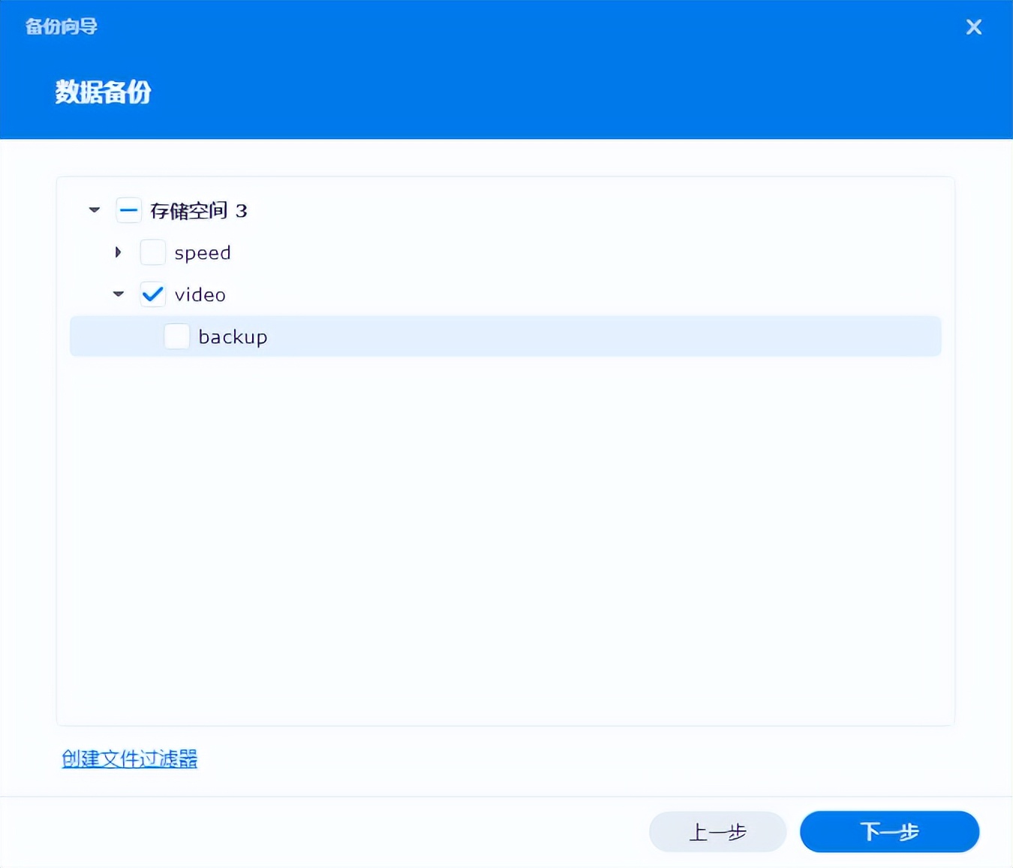Click the down-pointing triangle beside video
The width and height of the screenshot is (1013, 868).
click(x=118, y=294)
